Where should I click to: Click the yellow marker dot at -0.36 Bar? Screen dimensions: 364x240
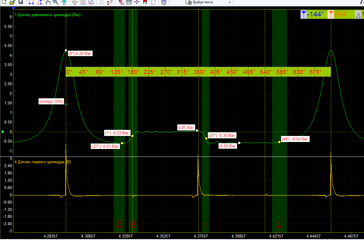206,138
